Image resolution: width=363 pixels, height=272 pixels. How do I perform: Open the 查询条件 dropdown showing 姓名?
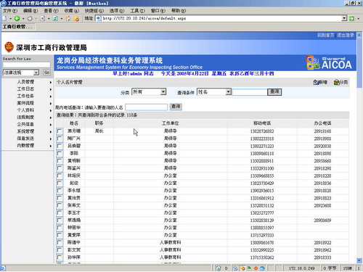pyautogui.click(x=214, y=92)
